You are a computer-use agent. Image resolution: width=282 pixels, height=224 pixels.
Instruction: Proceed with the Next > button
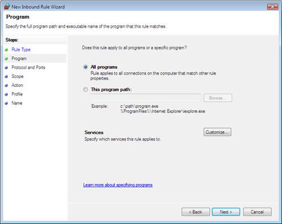pyautogui.click(x=226, y=212)
